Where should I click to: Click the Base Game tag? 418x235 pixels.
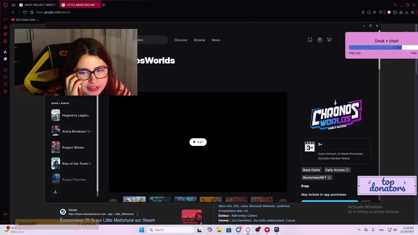(311, 170)
